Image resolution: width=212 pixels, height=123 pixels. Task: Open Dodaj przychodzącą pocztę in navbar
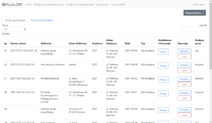pos(48,5)
